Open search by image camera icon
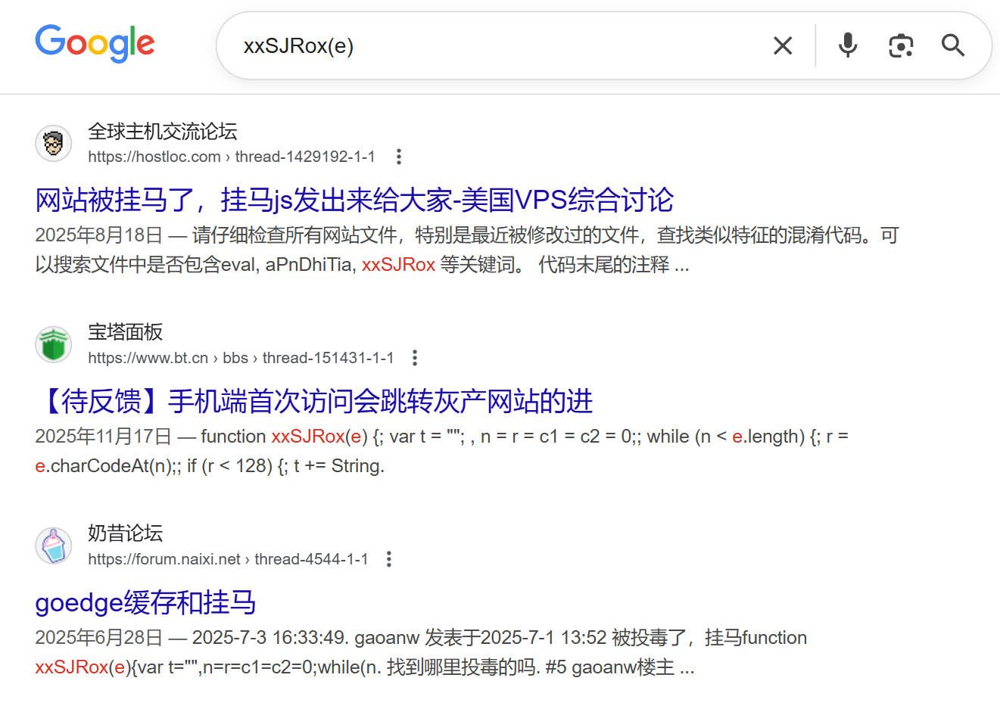 pos(900,46)
